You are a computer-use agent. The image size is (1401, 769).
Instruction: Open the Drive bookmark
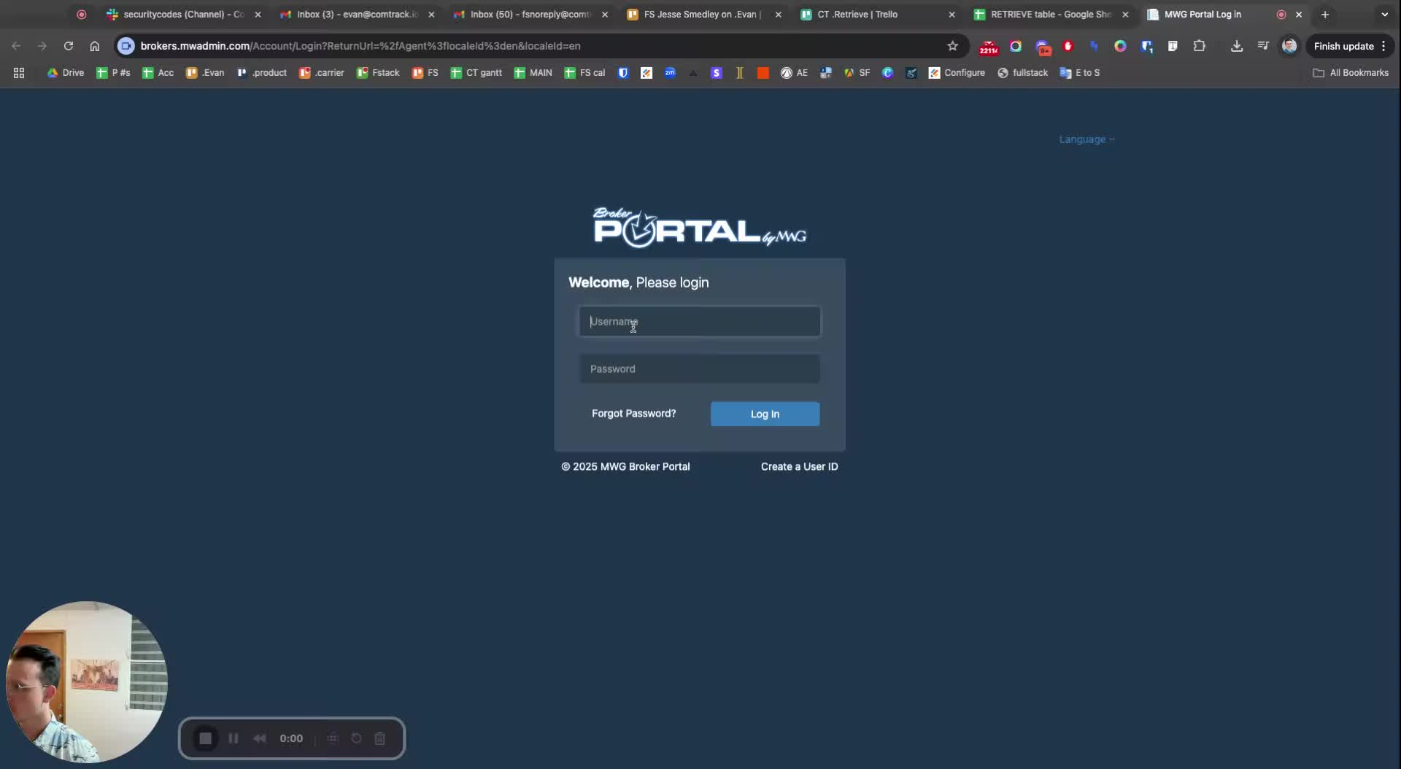pos(66,73)
